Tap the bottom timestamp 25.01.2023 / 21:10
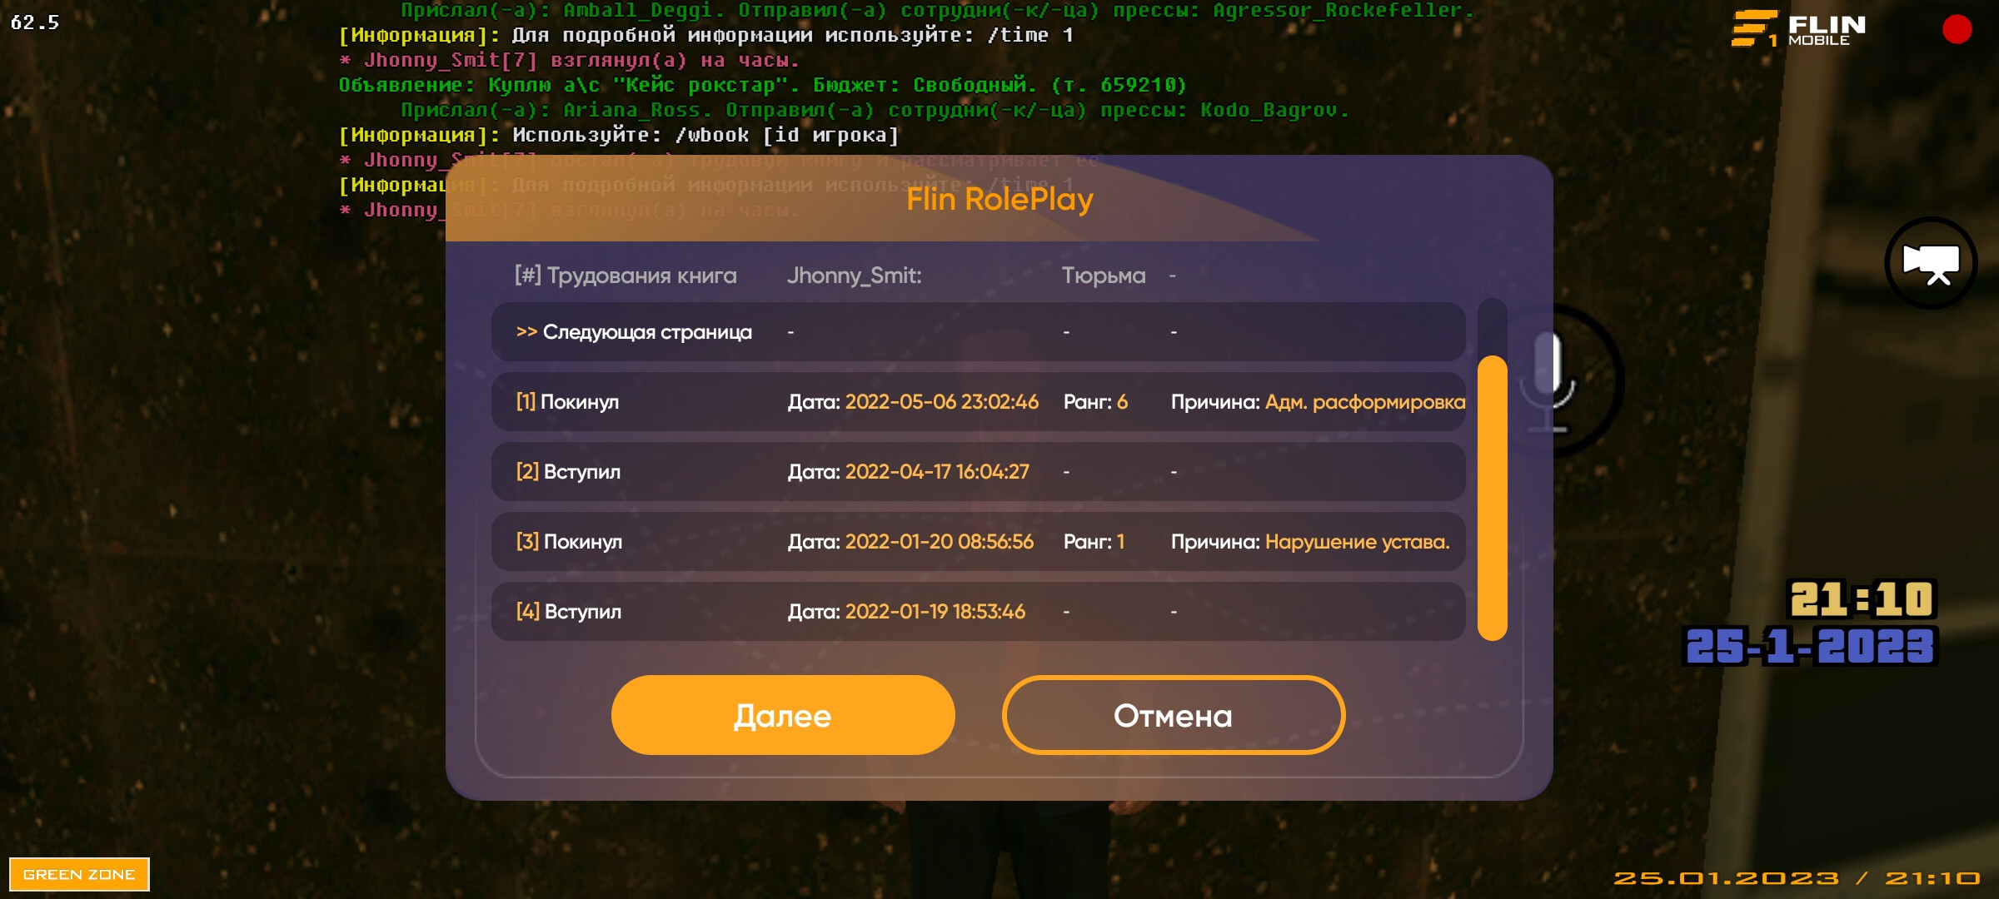The image size is (1999, 899). pyautogui.click(x=1796, y=878)
